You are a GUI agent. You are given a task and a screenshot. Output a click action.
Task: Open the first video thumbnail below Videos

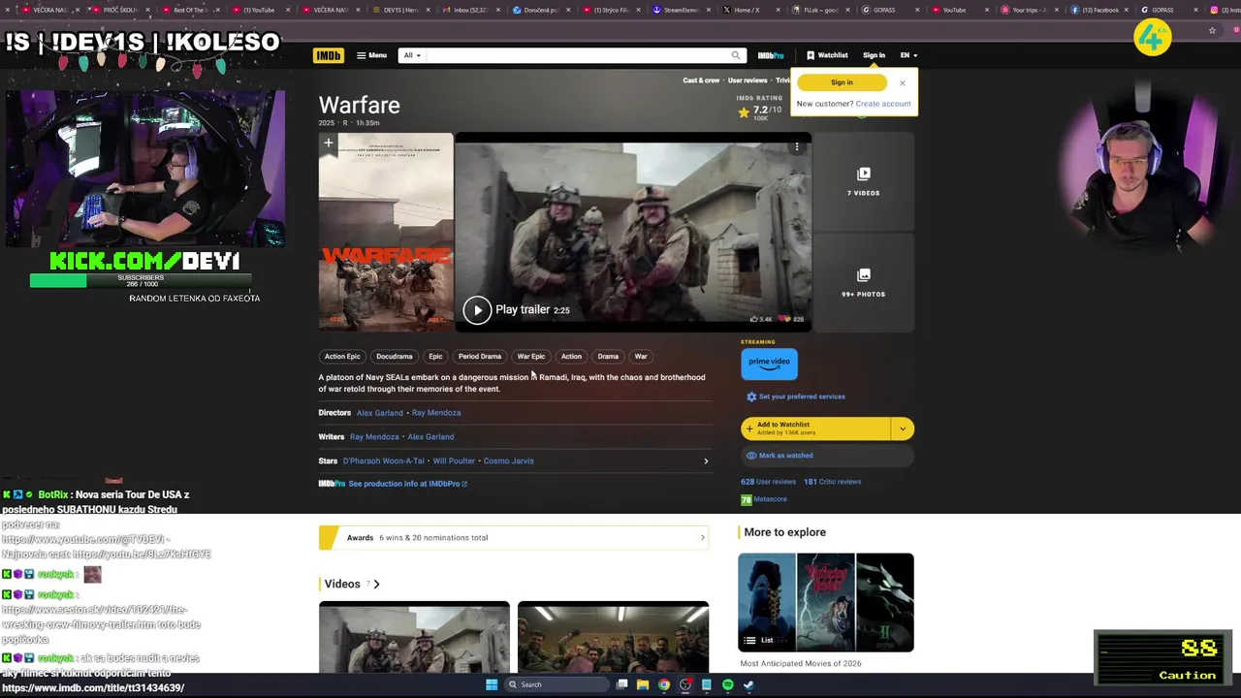coord(414,637)
